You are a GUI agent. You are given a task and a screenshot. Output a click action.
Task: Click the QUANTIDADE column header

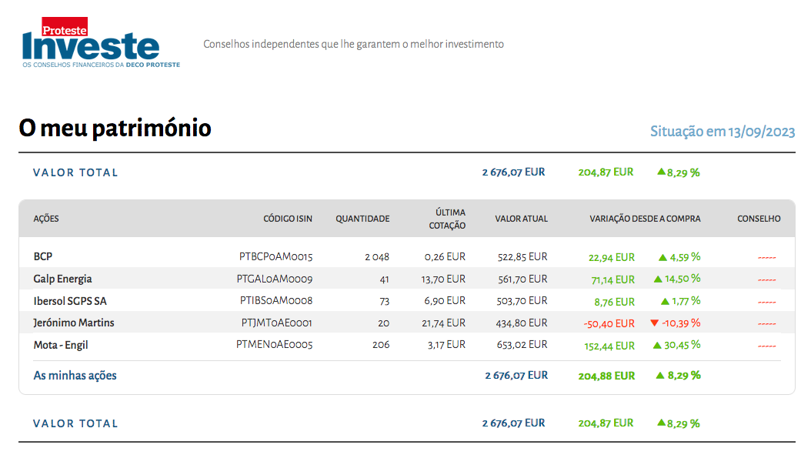coord(362,219)
